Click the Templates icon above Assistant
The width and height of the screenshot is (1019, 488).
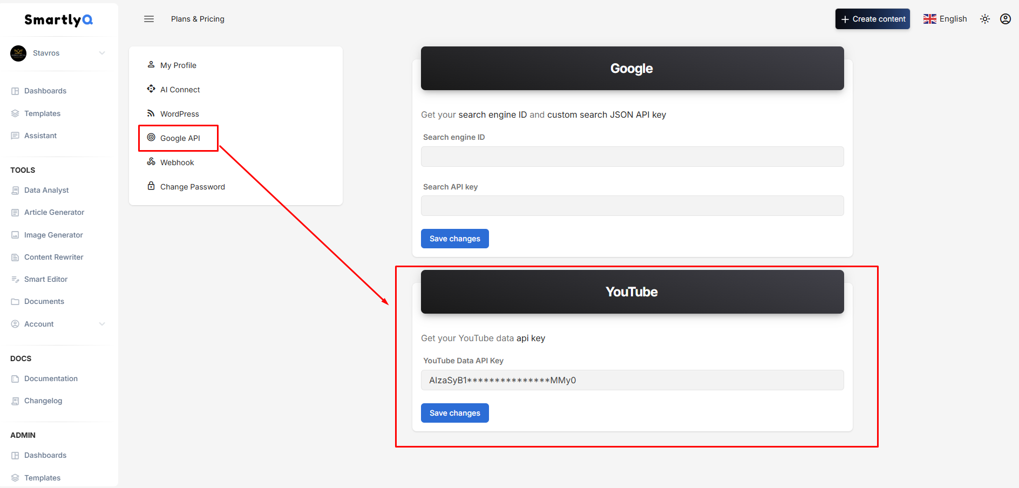(15, 114)
